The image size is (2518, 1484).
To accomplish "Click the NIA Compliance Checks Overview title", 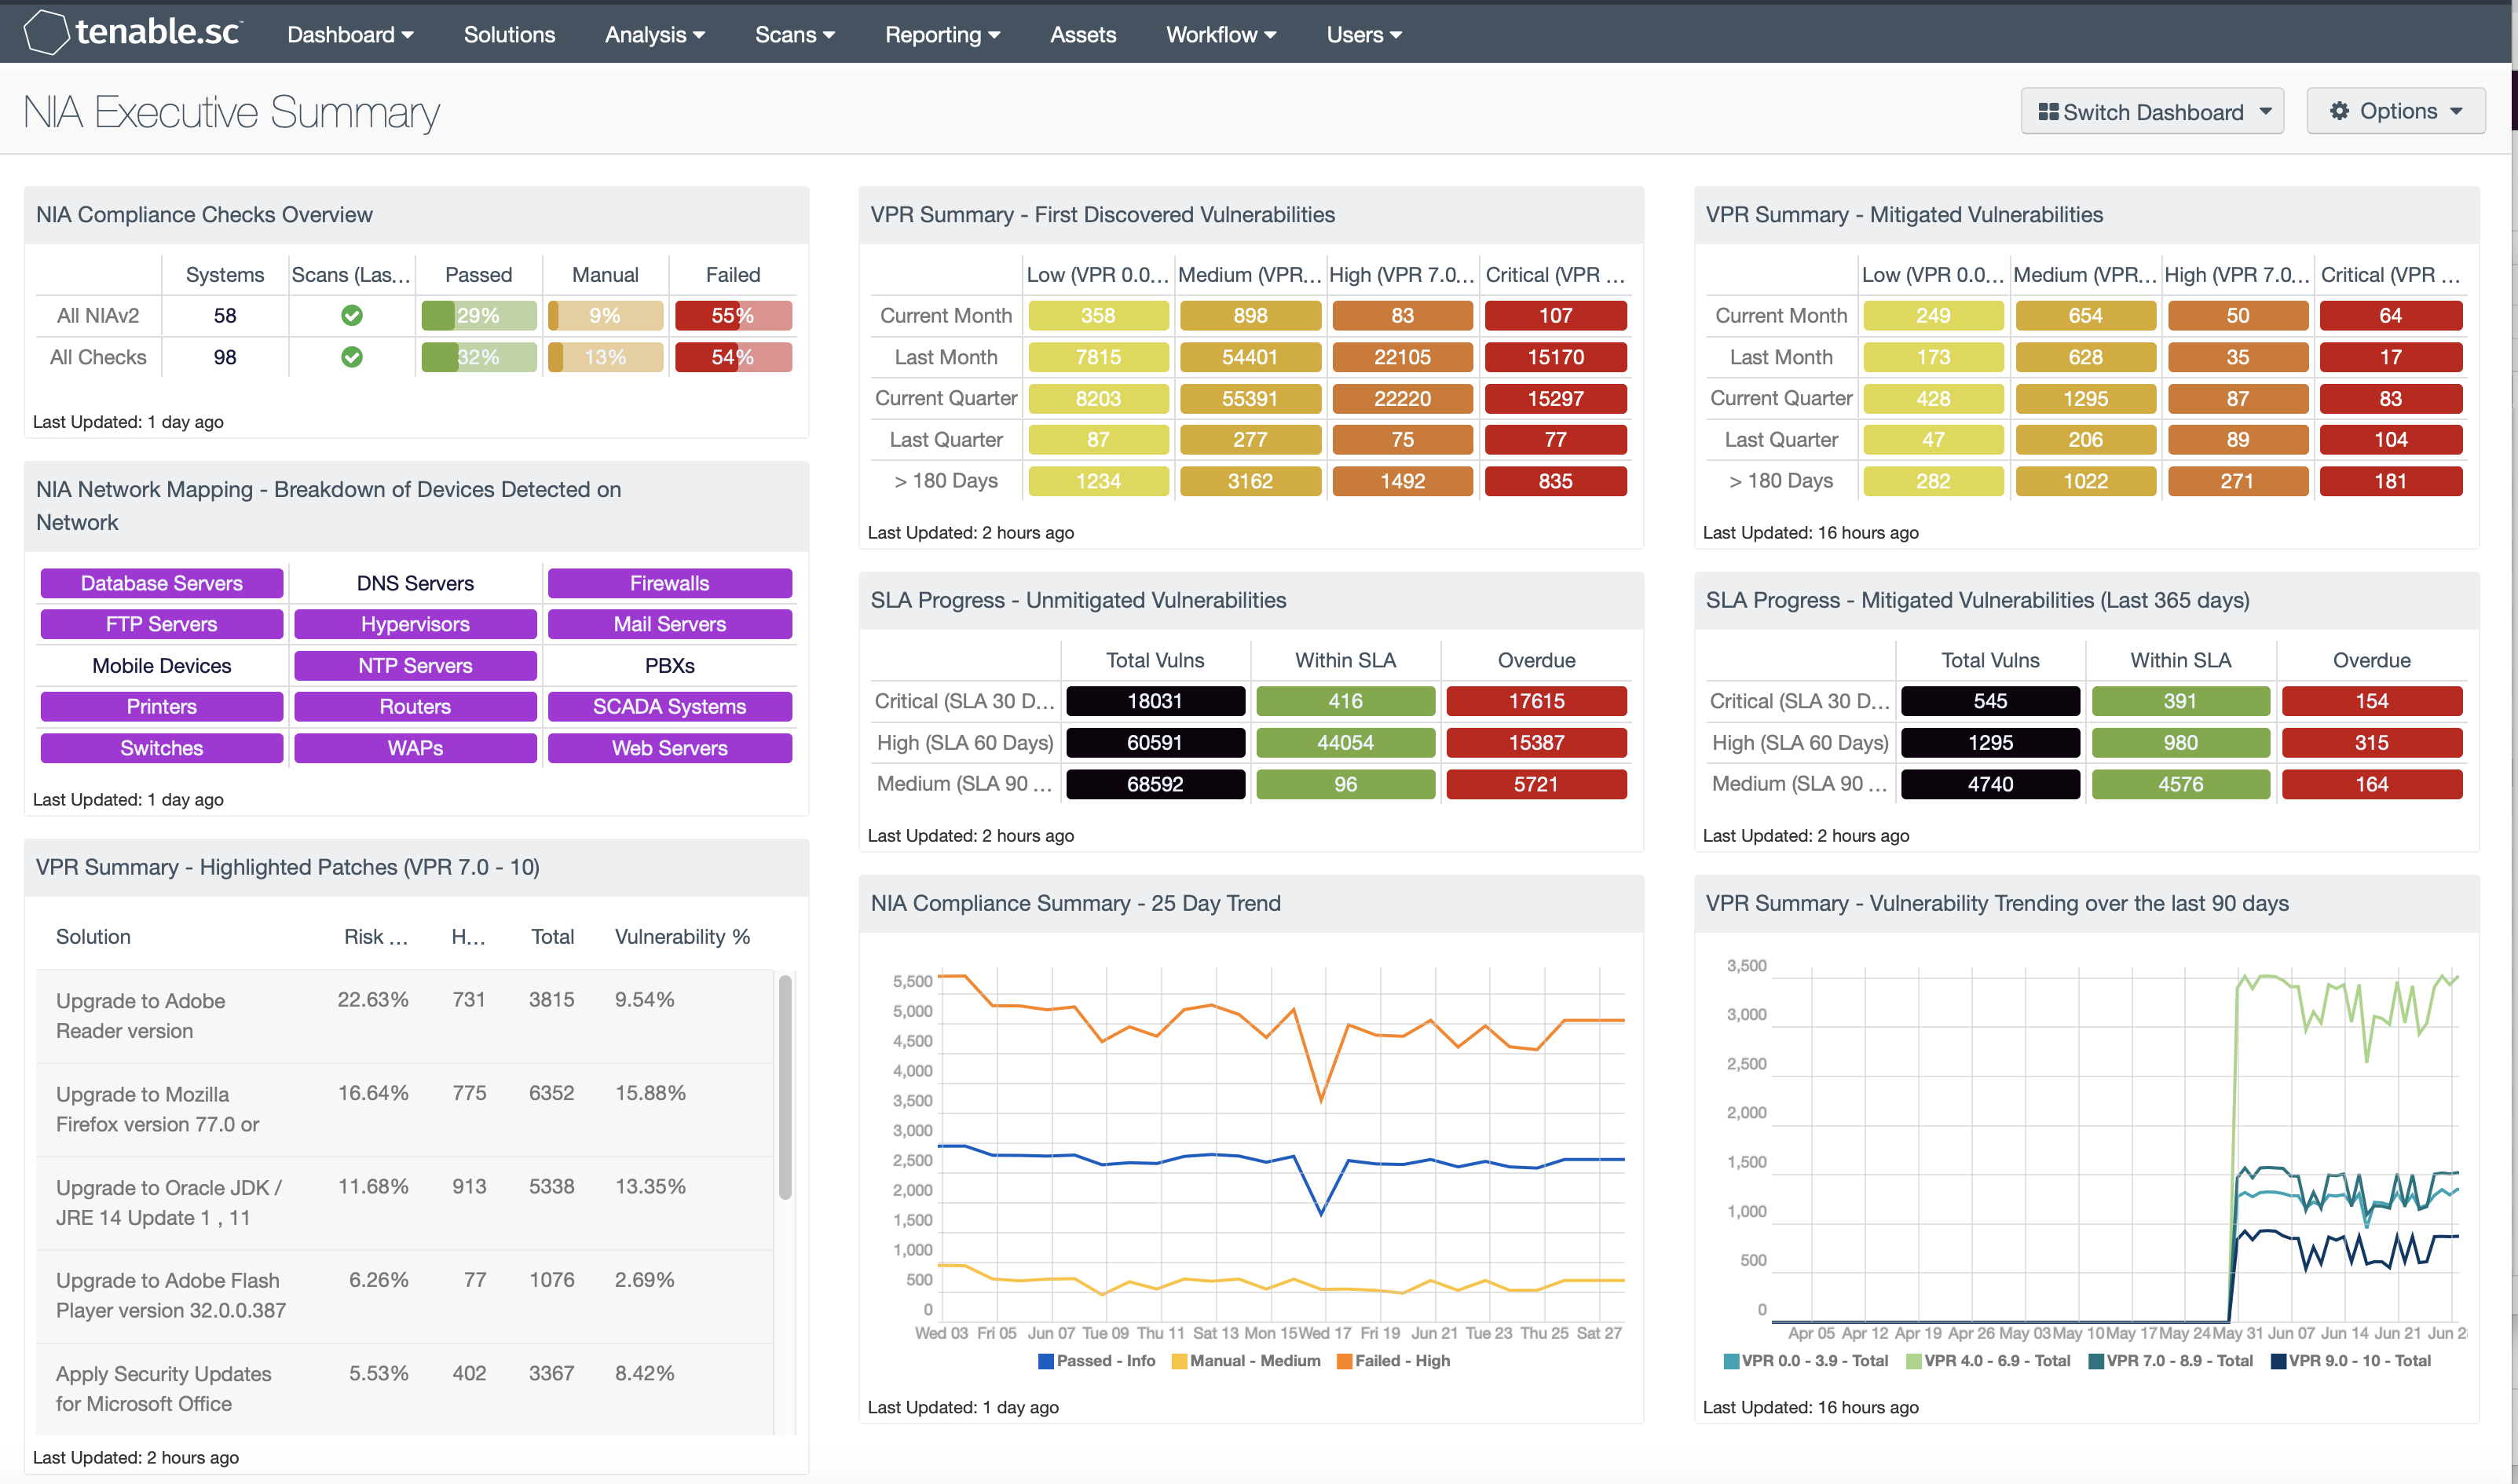I will [x=204, y=215].
